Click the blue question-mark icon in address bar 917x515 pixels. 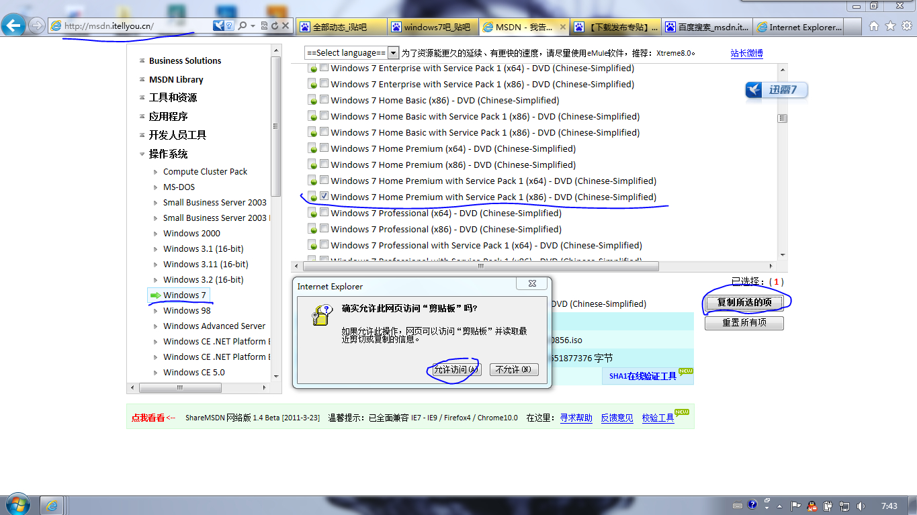pos(229,26)
